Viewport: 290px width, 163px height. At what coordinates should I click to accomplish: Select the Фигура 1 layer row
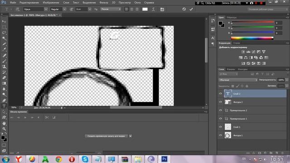click(x=255, y=135)
